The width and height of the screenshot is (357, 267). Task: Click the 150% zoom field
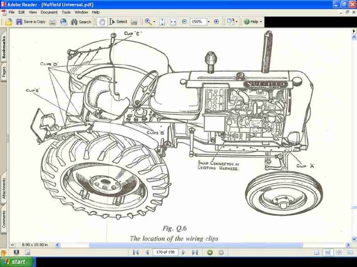click(x=198, y=22)
